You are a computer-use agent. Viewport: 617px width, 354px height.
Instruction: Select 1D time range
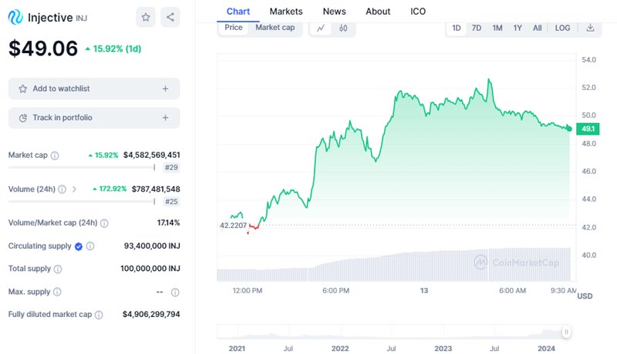[x=456, y=28]
